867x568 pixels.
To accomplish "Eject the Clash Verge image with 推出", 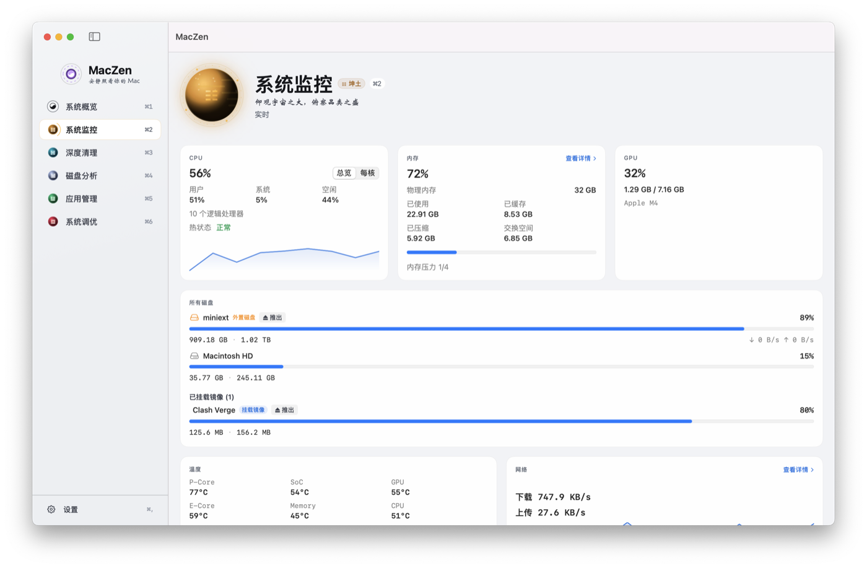I will point(284,410).
